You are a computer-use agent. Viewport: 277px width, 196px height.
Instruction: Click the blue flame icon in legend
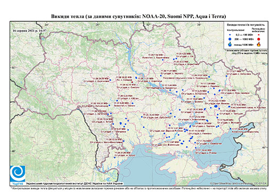230,45
